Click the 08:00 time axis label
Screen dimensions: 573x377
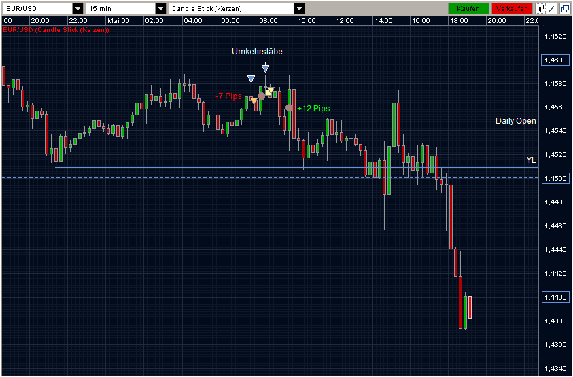tap(268, 21)
